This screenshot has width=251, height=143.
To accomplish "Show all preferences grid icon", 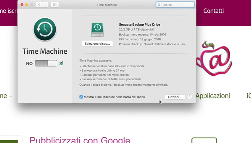I will [55, 5].
